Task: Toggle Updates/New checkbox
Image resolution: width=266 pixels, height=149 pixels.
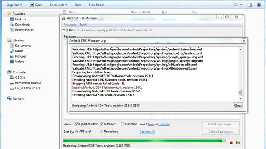Action: point(76,124)
